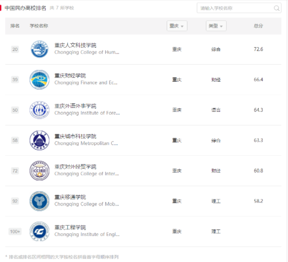Click the total score 63.3
Viewport: 288px width, 262px height.
[258, 140]
